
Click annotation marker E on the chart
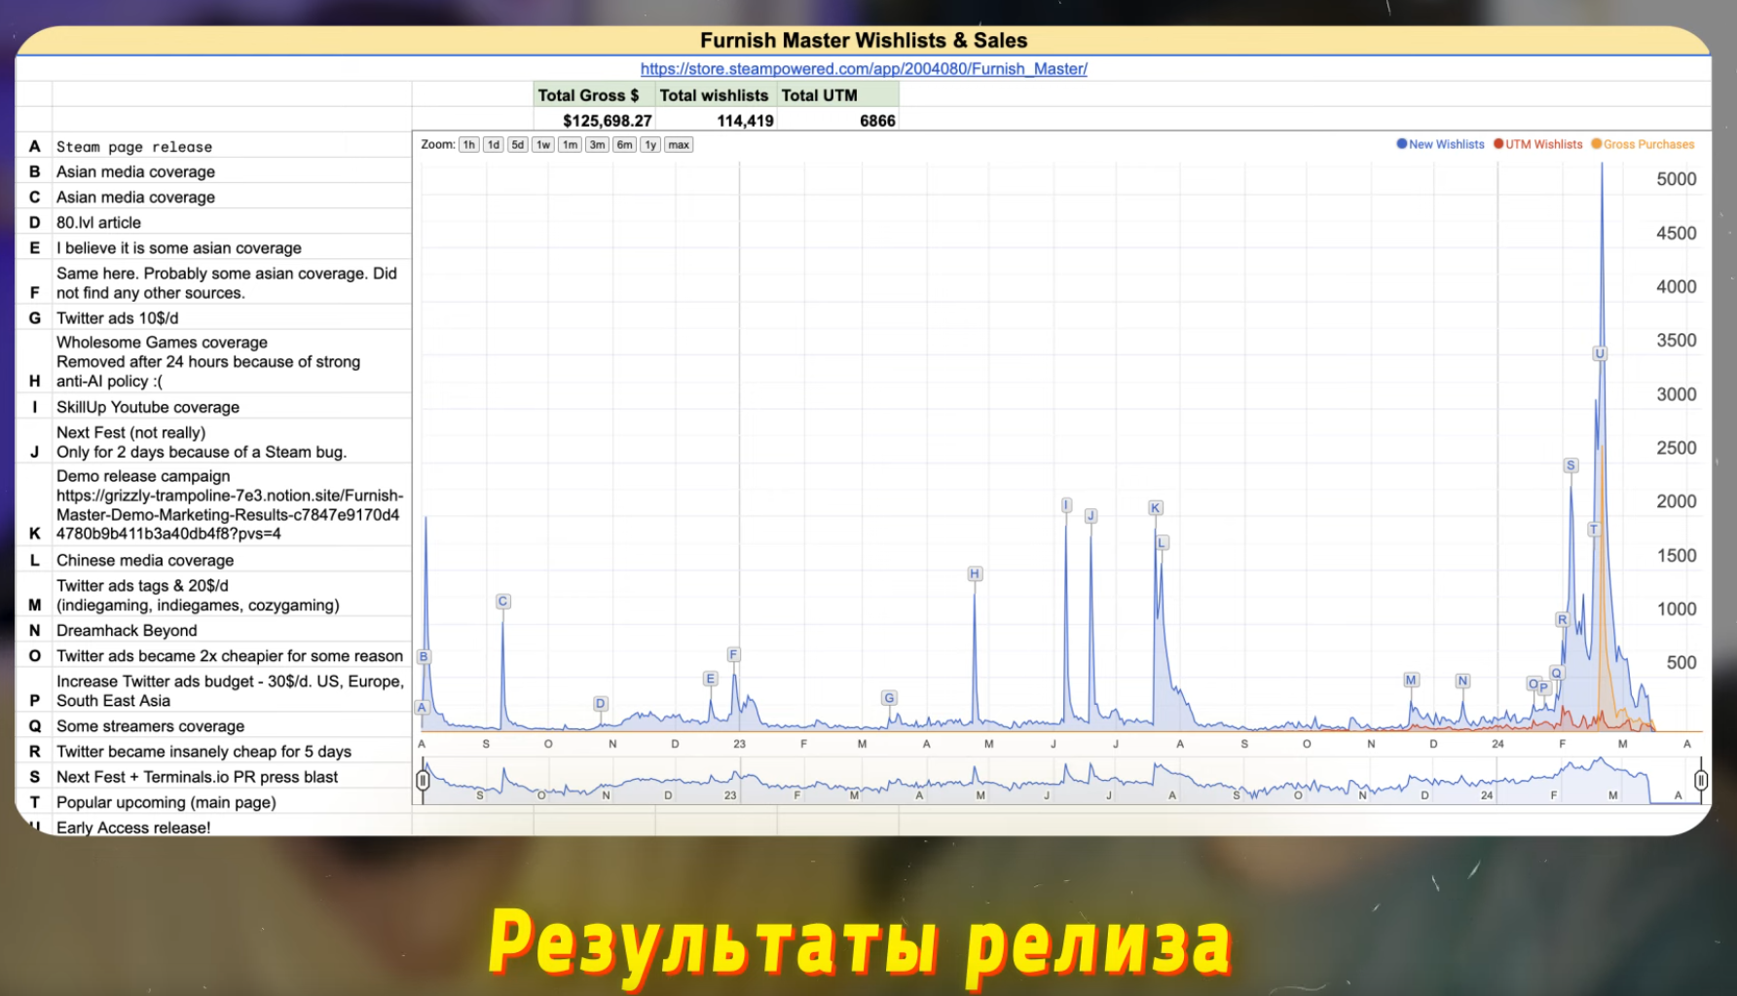[x=711, y=679]
